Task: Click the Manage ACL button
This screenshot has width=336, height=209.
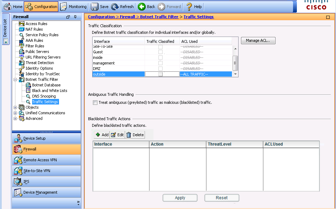Action: (258, 41)
